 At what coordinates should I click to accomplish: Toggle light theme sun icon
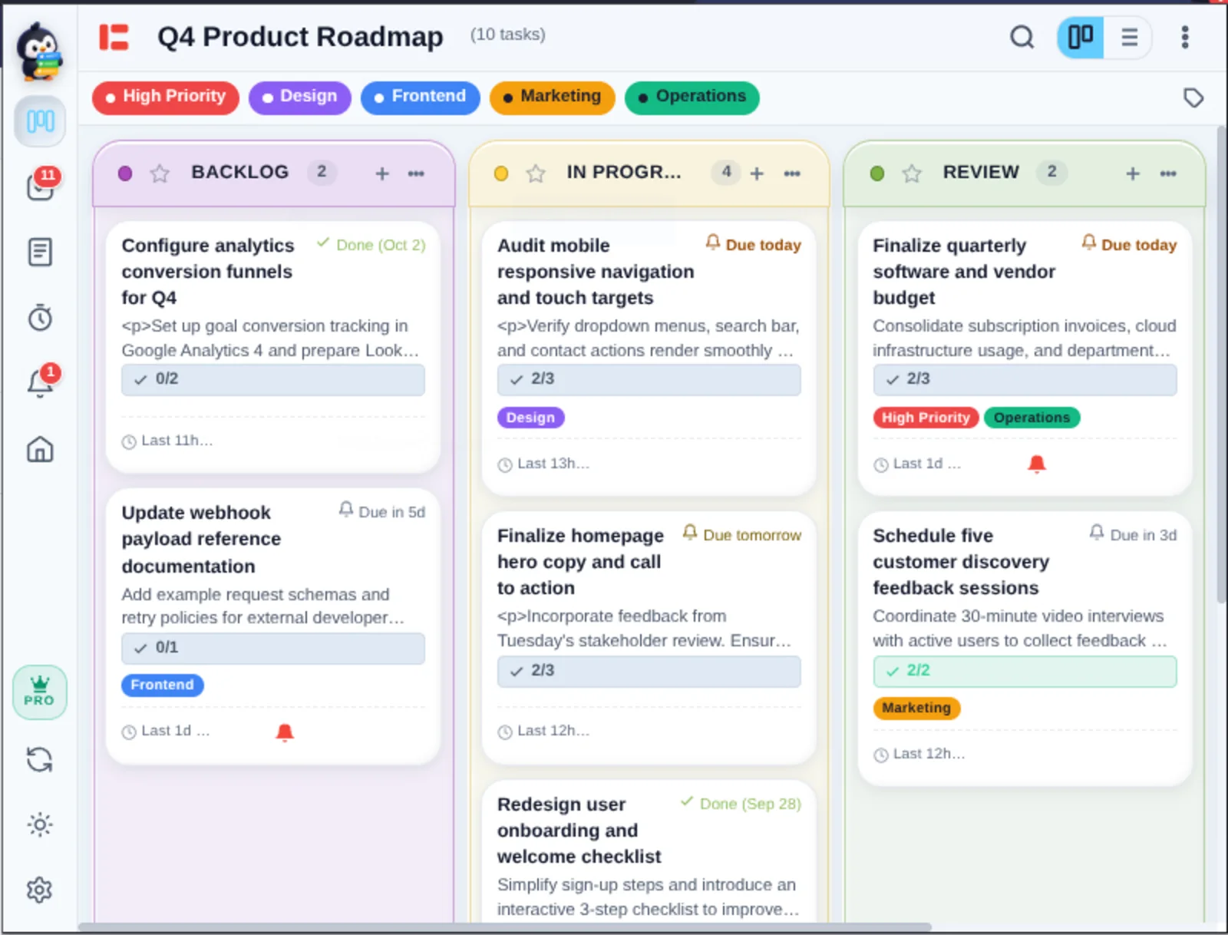click(x=40, y=824)
